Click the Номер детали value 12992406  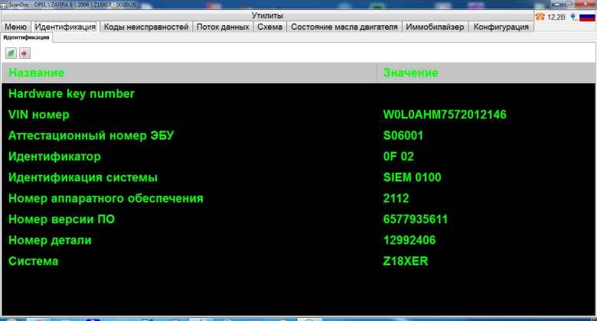[409, 241]
